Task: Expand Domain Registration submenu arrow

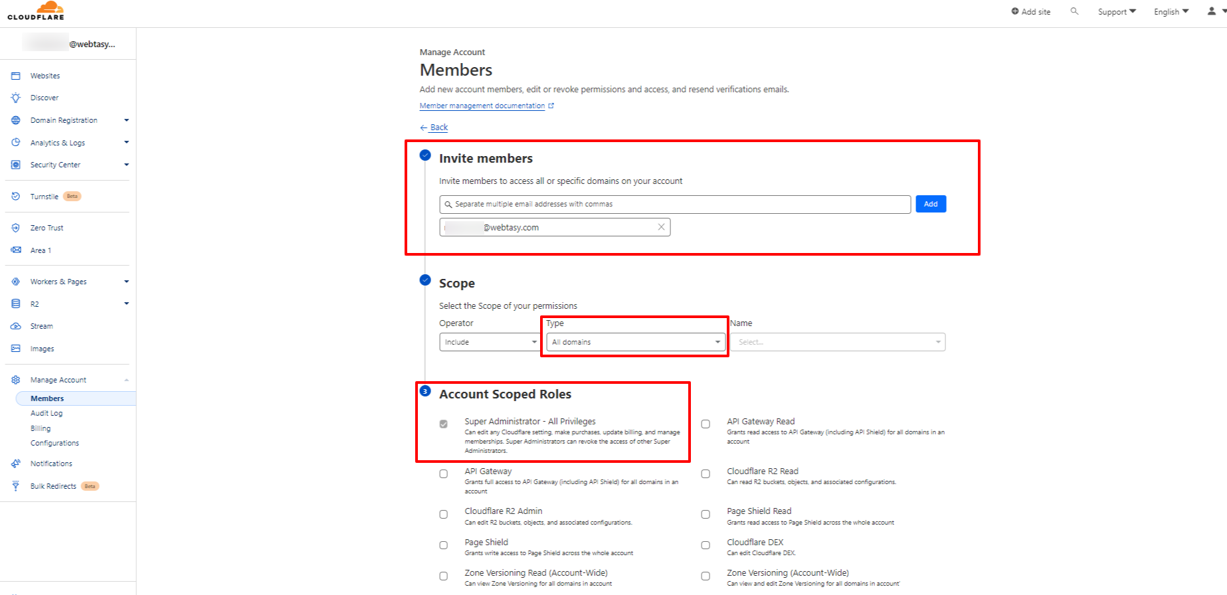Action: point(126,120)
